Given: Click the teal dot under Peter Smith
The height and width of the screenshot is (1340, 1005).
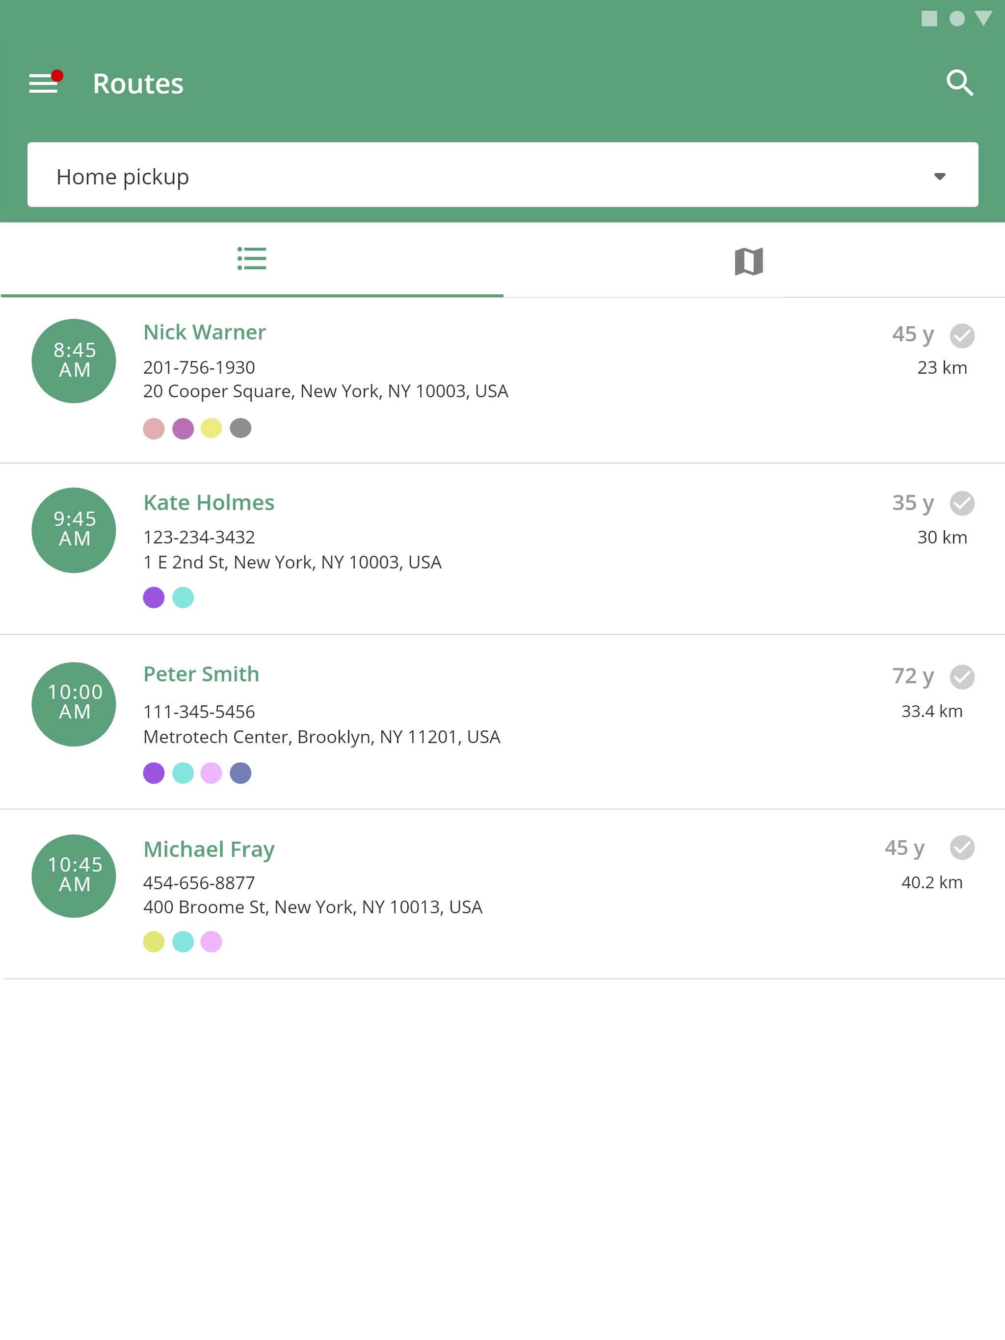Looking at the screenshot, I should (x=183, y=773).
